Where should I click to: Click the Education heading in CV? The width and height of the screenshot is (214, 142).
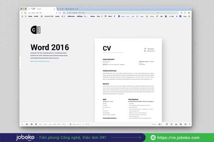click(x=106, y=84)
